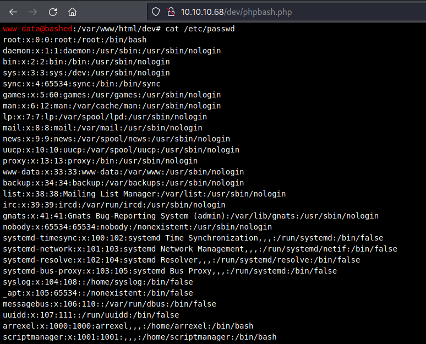Click the scriptmanager user line
Viewport: 426px width, 344px height.
tap(139, 337)
